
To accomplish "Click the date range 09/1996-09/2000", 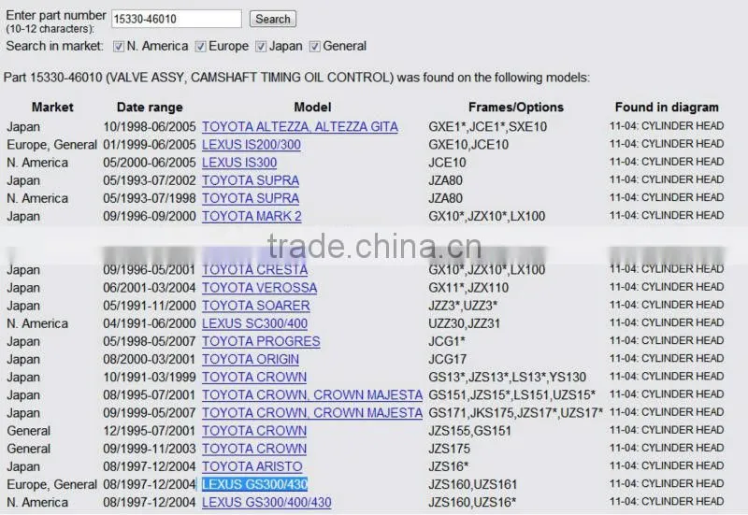I will [x=150, y=216].
